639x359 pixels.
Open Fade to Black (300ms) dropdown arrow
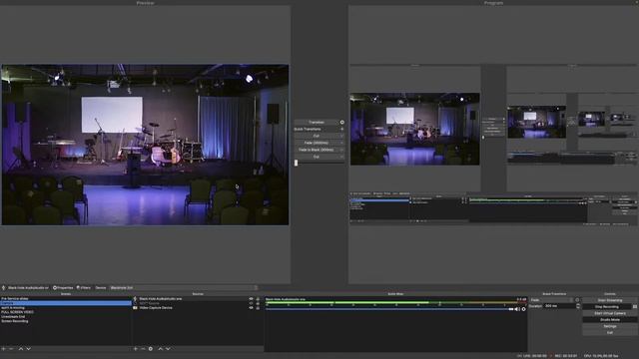click(x=341, y=150)
